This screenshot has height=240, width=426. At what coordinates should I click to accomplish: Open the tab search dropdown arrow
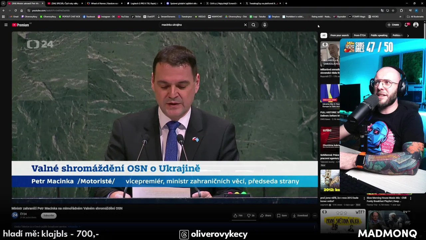pyautogui.click(x=3, y=3)
